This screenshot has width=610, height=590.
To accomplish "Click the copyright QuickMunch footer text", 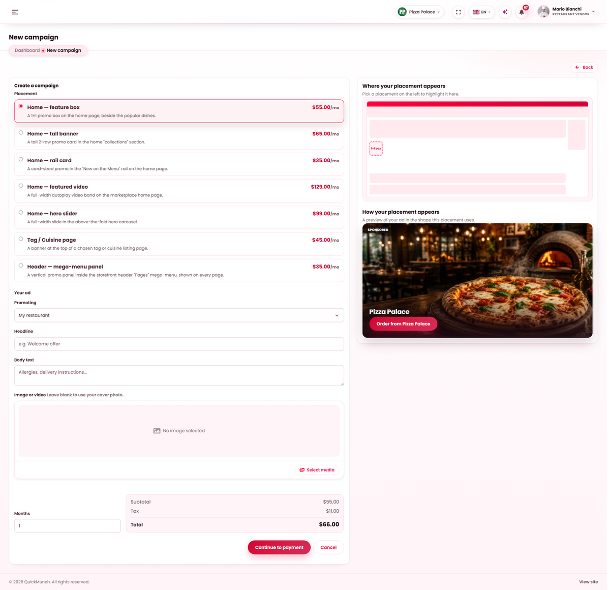I will tap(49, 582).
